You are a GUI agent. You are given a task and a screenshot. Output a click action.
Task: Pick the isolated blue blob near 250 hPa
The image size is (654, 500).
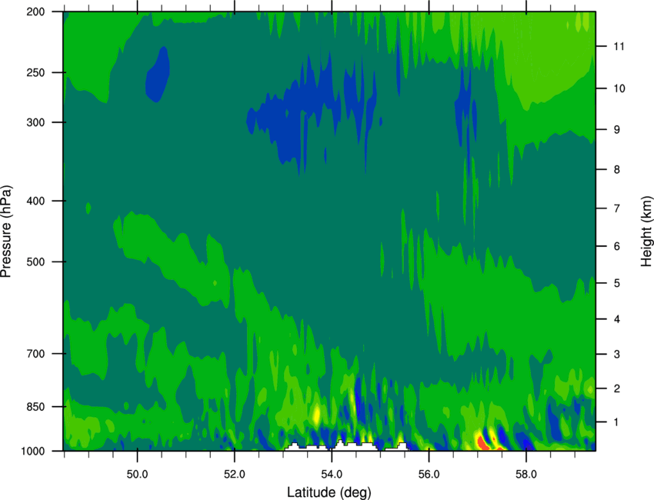coord(158,73)
